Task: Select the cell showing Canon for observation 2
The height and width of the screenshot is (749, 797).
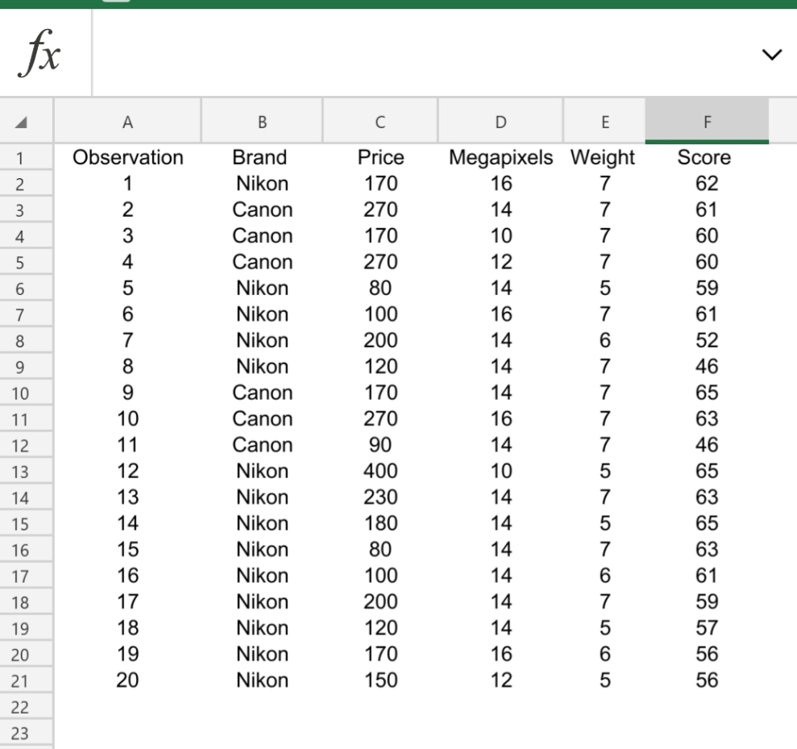Action: (x=262, y=210)
